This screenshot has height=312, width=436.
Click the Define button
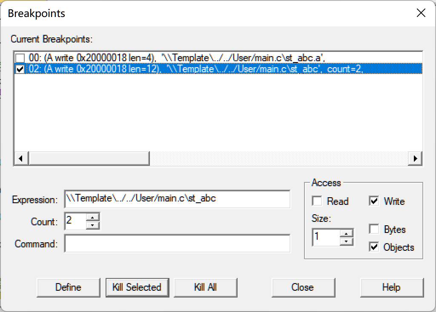[x=69, y=287]
